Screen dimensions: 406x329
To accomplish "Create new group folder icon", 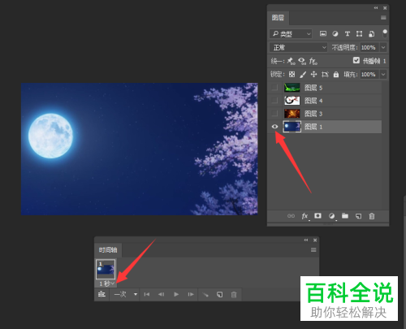I will pos(345,216).
